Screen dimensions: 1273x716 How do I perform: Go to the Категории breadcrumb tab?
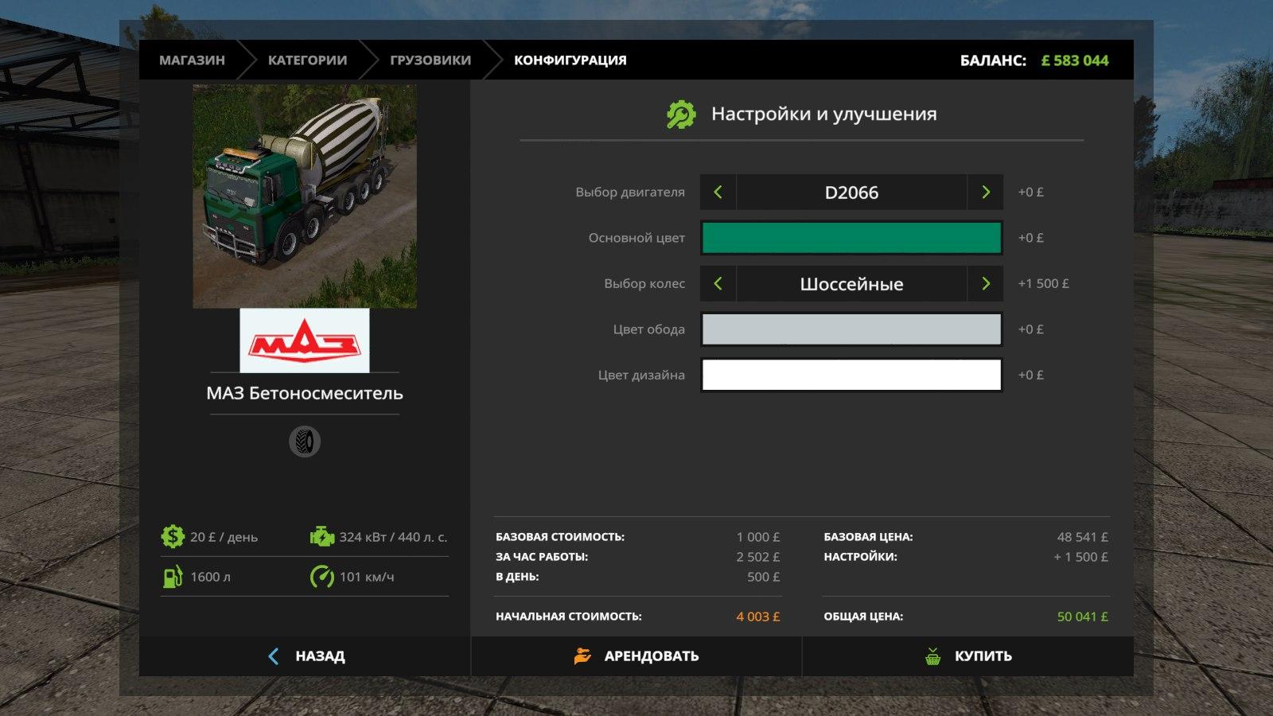pyautogui.click(x=307, y=60)
